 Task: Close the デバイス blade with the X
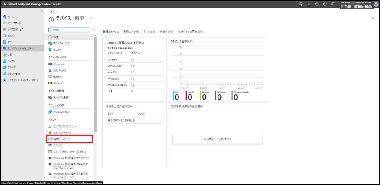pos(373,18)
